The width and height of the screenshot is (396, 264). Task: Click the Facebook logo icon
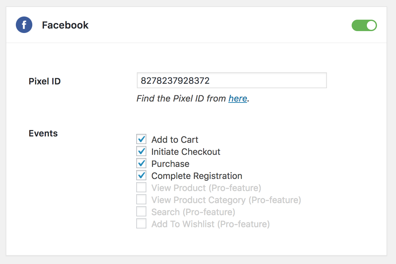[x=24, y=25]
